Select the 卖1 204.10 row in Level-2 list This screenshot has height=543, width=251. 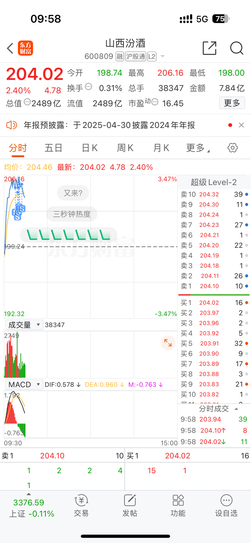[214, 286]
